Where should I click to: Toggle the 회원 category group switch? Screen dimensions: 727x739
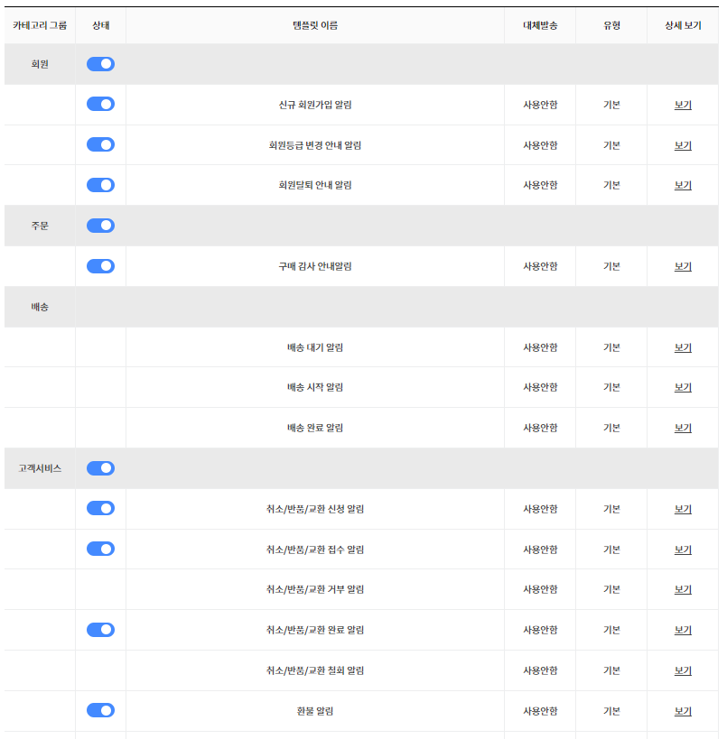100,64
